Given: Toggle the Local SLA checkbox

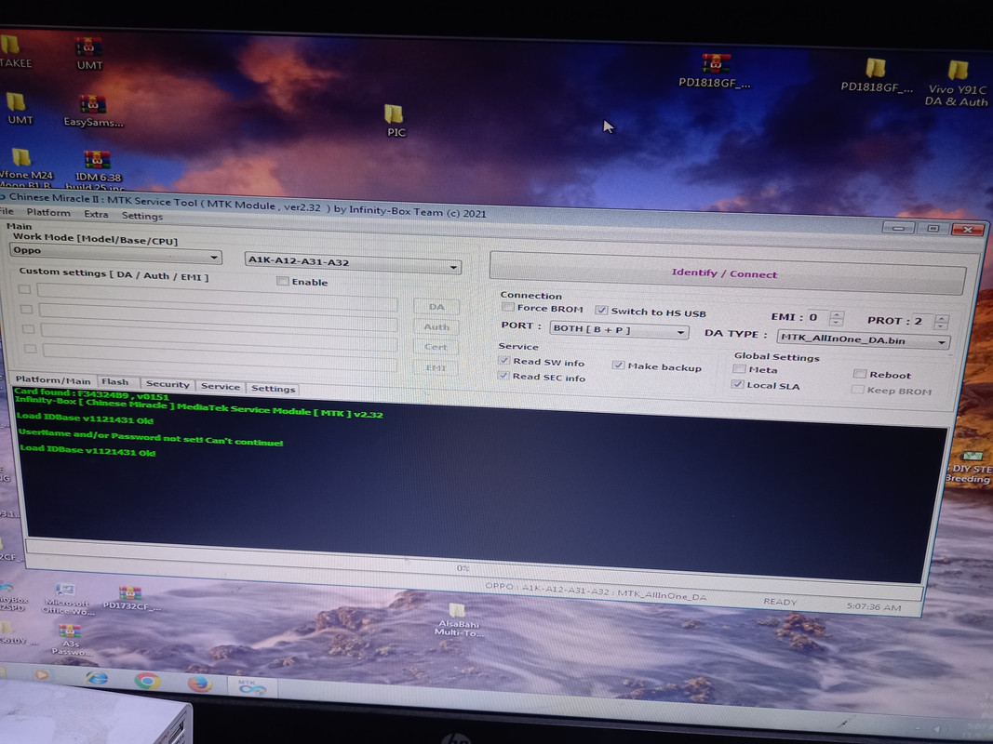Looking at the screenshot, I should pyautogui.click(x=737, y=384).
